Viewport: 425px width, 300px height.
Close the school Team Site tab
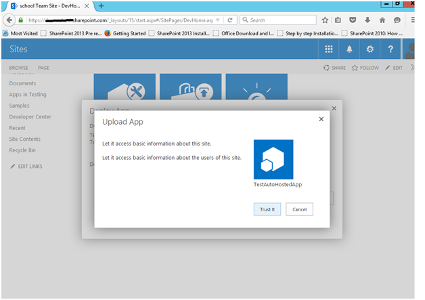pyautogui.click(x=87, y=5)
